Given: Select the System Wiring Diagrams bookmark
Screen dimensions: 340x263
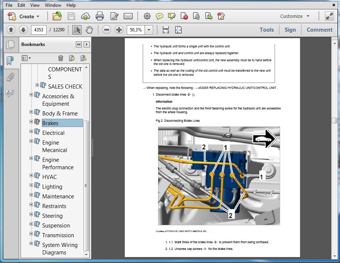Looking at the screenshot, I should click(x=60, y=249).
